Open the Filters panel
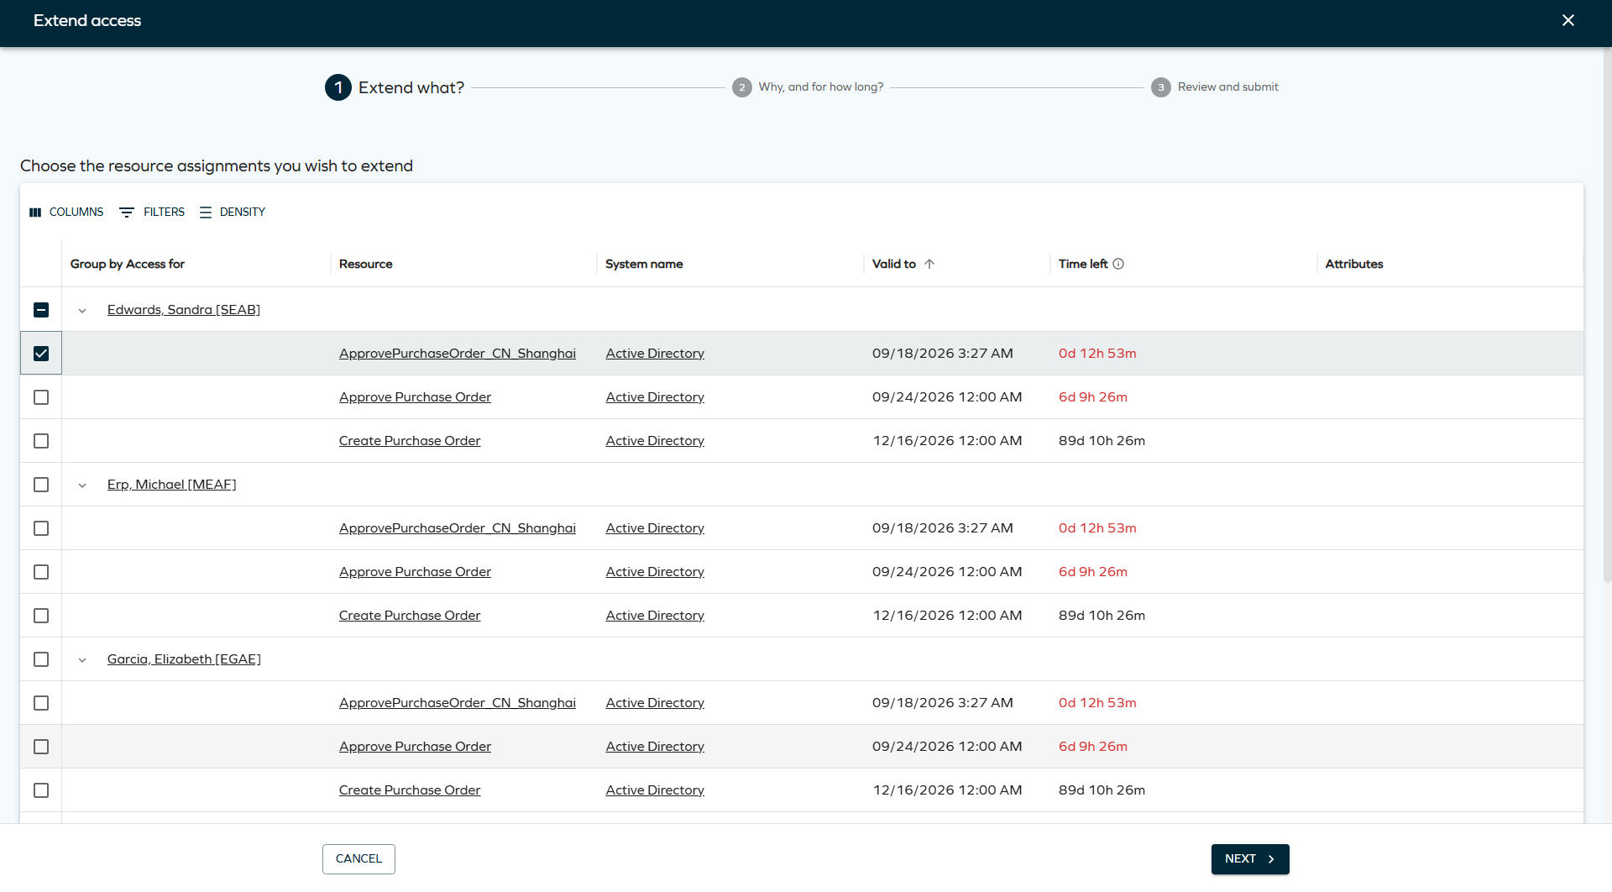This screenshot has height=892, width=1612. tap(152, 212)
